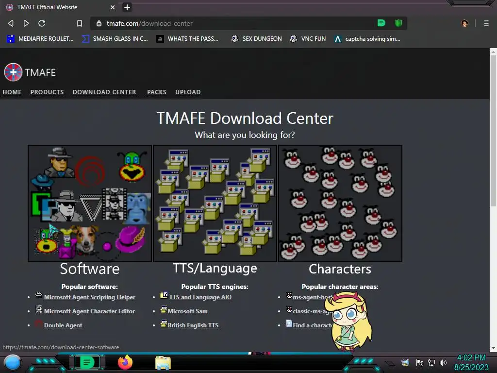Open a new browser tab
Screen dimensions: 497x373
tap(127, 7)
